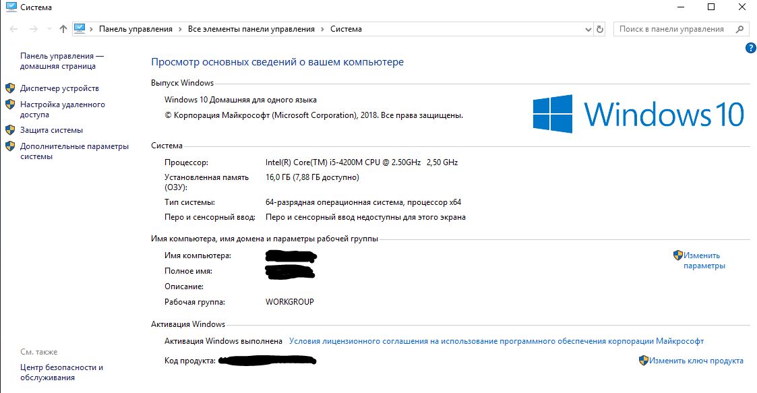Image resolution: width=757 pixels, height=393 pixels.
Task: Expand chevron after 'Все элементы панели управления'
Action: pyautogui.click(x=322, y=29)
